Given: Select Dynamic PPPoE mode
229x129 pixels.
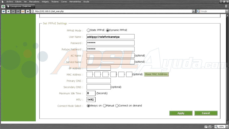Looking at the screenshot, I should [107, 30].
